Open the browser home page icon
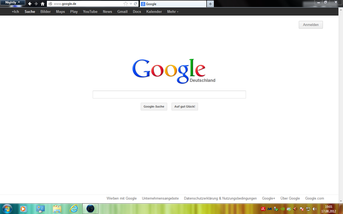This screenshot has height=214, width=343. coord(43,4)
